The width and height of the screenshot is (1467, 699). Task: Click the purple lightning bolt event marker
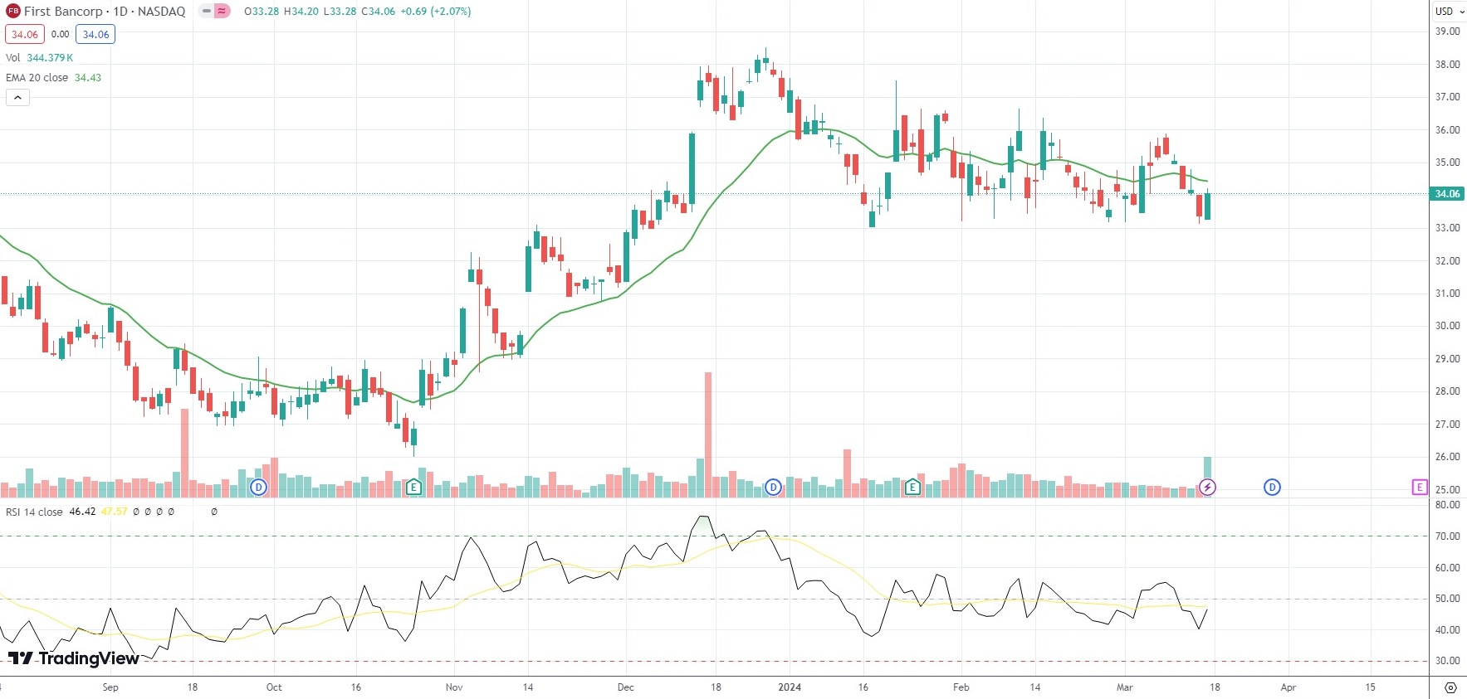click(1207, 487)
